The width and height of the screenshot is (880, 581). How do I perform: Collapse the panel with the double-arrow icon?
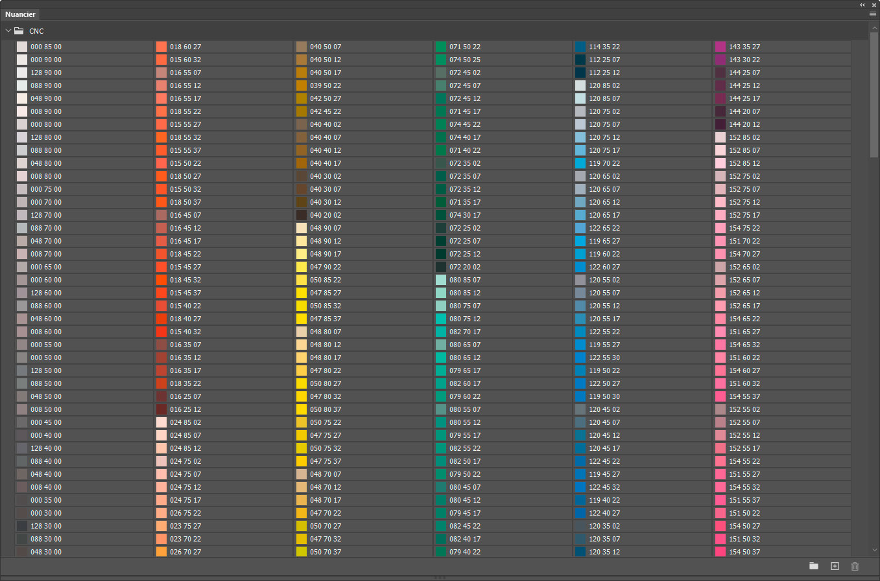tap(862, 5)
